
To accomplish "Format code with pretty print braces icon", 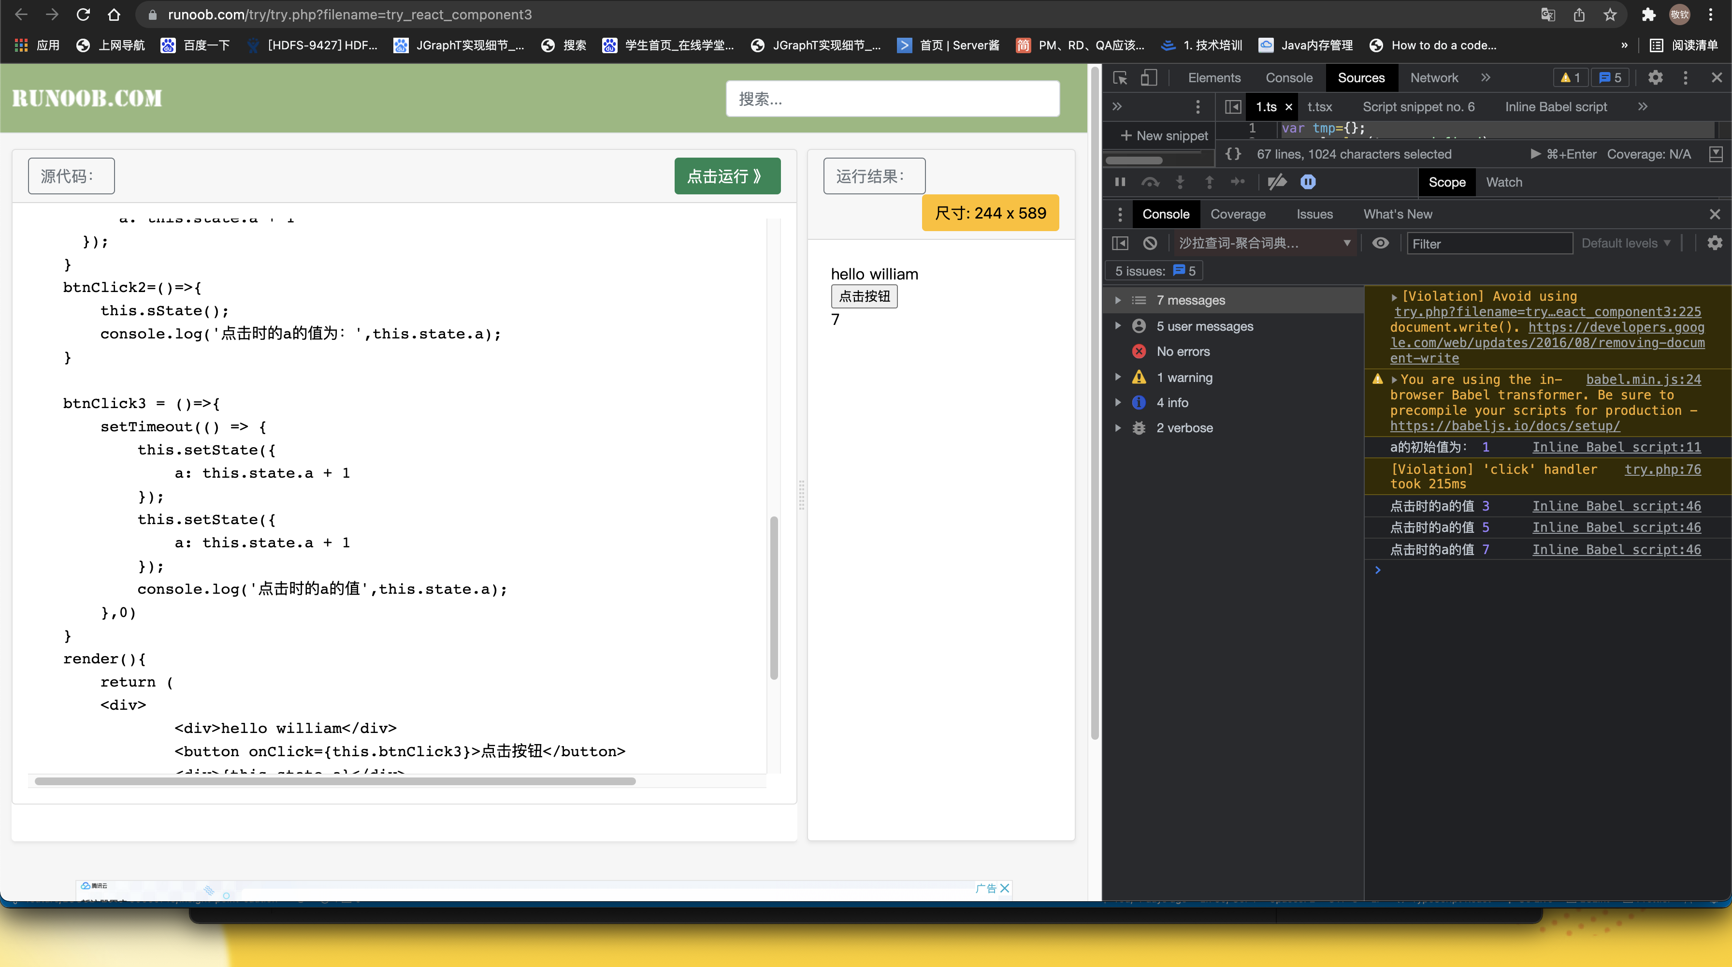I will point(1234,153).
